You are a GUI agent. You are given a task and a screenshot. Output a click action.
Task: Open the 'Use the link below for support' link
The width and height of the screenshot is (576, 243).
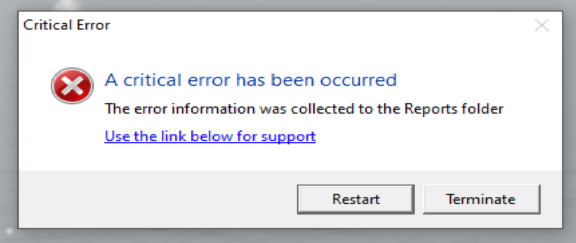pyautogui.click(x=210, y=136)
